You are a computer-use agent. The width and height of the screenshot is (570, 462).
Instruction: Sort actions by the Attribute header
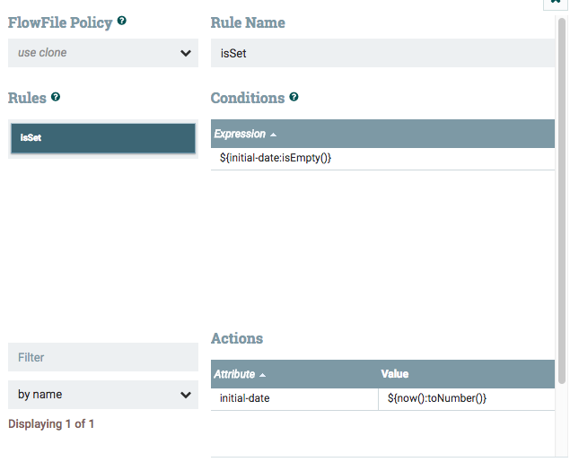(x=235, y=374)
